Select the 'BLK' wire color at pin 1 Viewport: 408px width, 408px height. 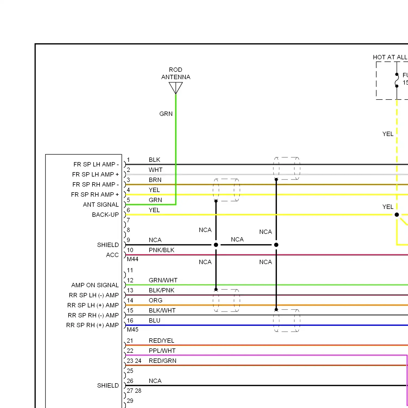click(154, 160)
